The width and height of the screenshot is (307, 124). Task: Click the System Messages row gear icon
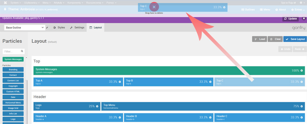[x=302, y=70]
